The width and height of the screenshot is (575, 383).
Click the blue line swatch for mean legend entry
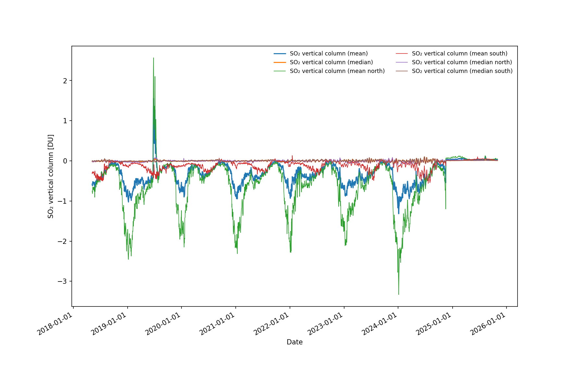click(280, 54)
